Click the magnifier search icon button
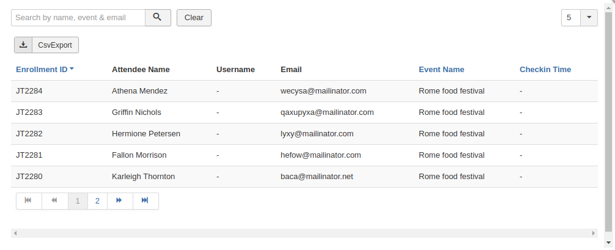 [x=158, y=18]
